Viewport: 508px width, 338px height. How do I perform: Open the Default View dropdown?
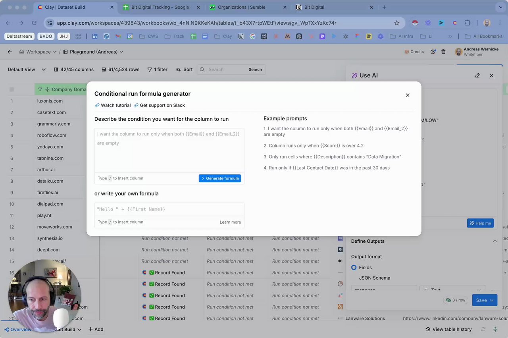point(27,70)
